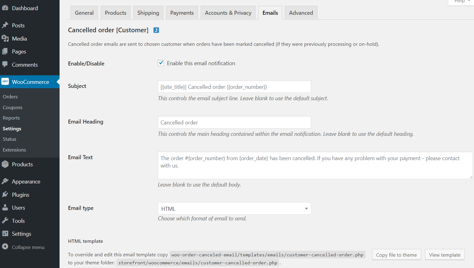This screenshot has width=474, height=268.
Task: Toggle Enable this email notification checkbox
Action: coord(161,63)
